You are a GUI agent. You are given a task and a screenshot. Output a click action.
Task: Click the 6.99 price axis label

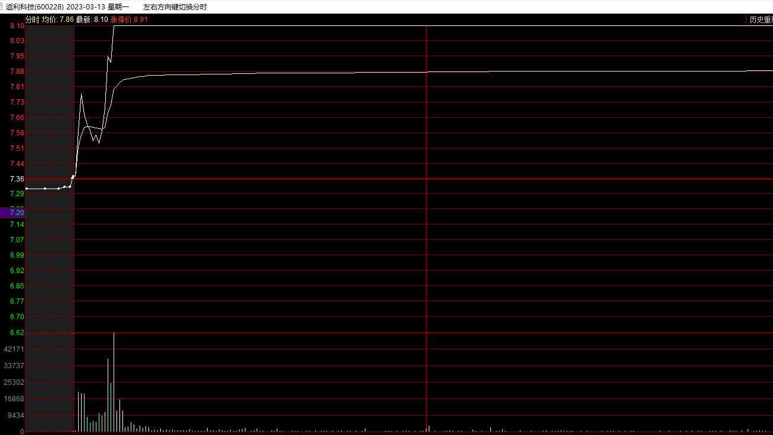[x=17, y=255]
